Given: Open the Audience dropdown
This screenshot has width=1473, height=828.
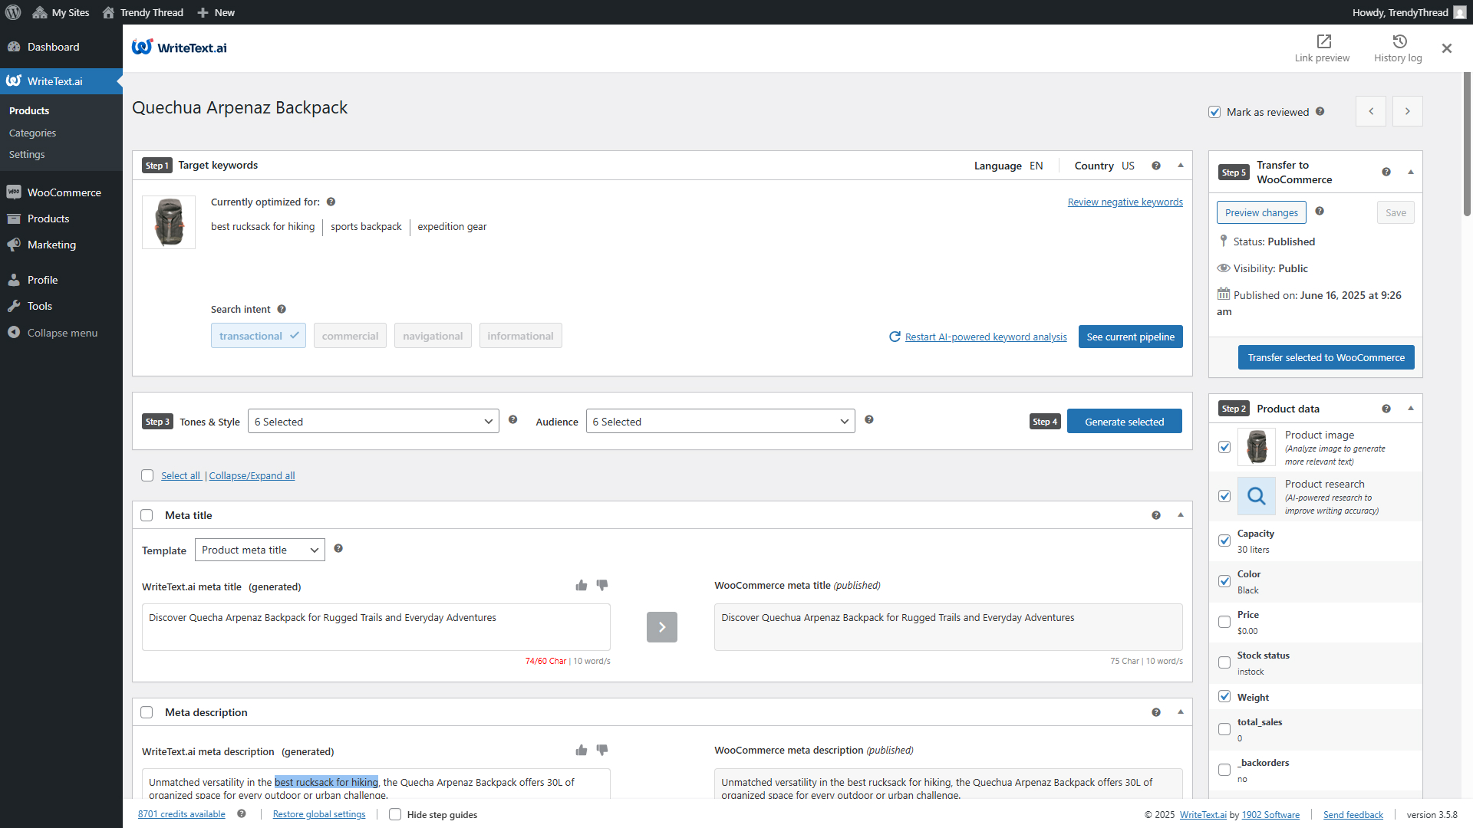Looking at the screenshot, I should [720, 421].
